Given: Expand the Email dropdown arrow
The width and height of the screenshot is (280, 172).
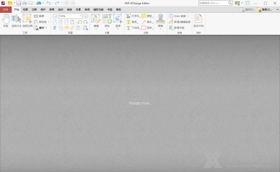Looking at the screenshot, I should click(35, 3).
